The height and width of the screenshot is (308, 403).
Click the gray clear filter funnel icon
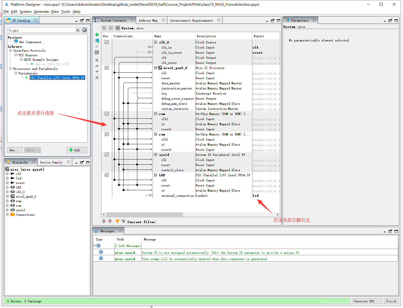click(x=123, y=221)
